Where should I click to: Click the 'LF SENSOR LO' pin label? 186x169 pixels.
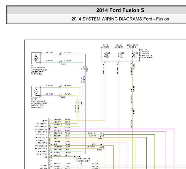(41, 140)
